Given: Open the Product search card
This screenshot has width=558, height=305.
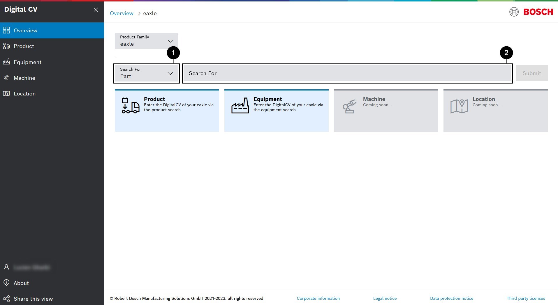Looking at the screenshot, I should [167, 111].
